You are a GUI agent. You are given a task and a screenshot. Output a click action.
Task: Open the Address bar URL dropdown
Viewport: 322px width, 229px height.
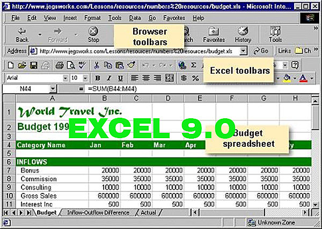243,51
